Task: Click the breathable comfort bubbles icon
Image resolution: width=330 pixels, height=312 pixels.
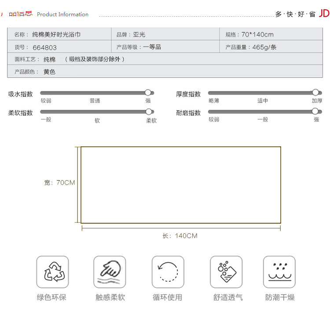Action: (x=226, y=272)
